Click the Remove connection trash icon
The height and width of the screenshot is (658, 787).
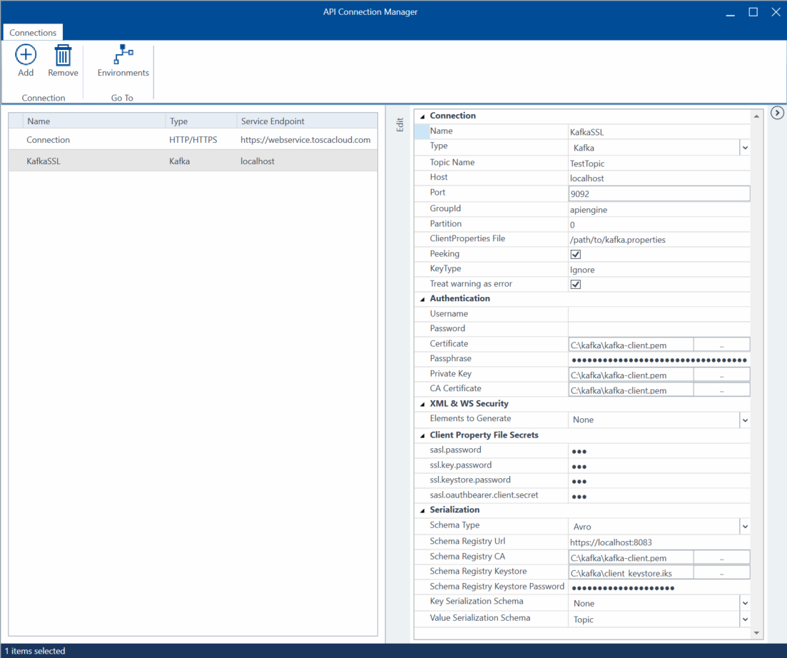pyautogui.click(x=63, y=56)
